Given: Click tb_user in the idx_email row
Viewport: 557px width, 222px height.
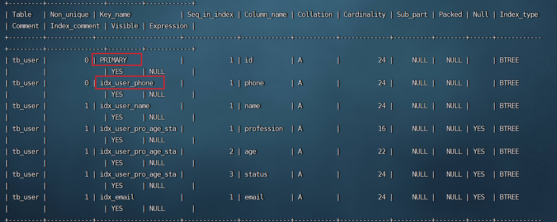Looking at the screenshot, I should coord(26,197).
